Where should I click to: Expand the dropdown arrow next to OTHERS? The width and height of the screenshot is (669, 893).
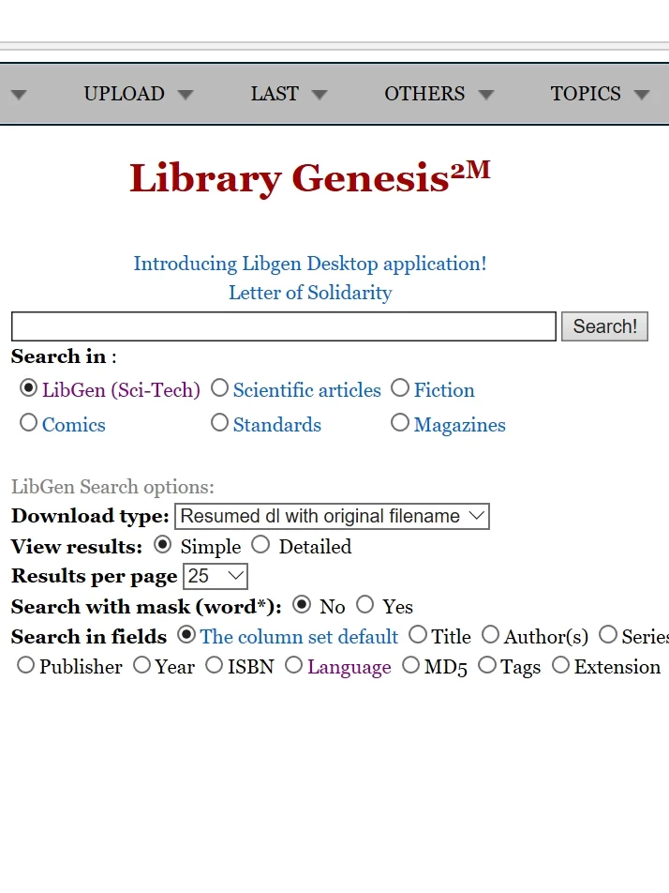[485, 95]
